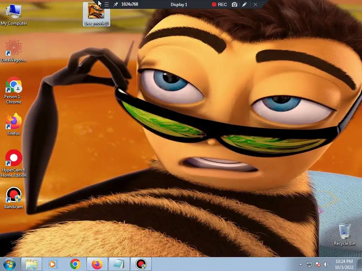Open the clock showing 10:24 PM
Image resolution: width=362 pixels, height=271 pixels.
pyautogui.click(x=344, y=264)
